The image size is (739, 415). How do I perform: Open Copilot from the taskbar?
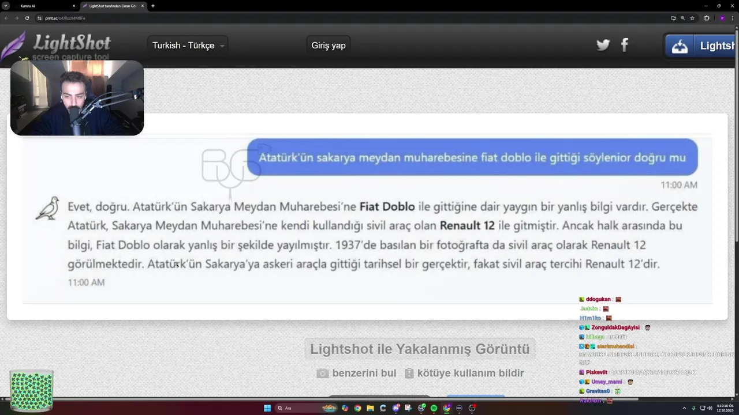345,408
